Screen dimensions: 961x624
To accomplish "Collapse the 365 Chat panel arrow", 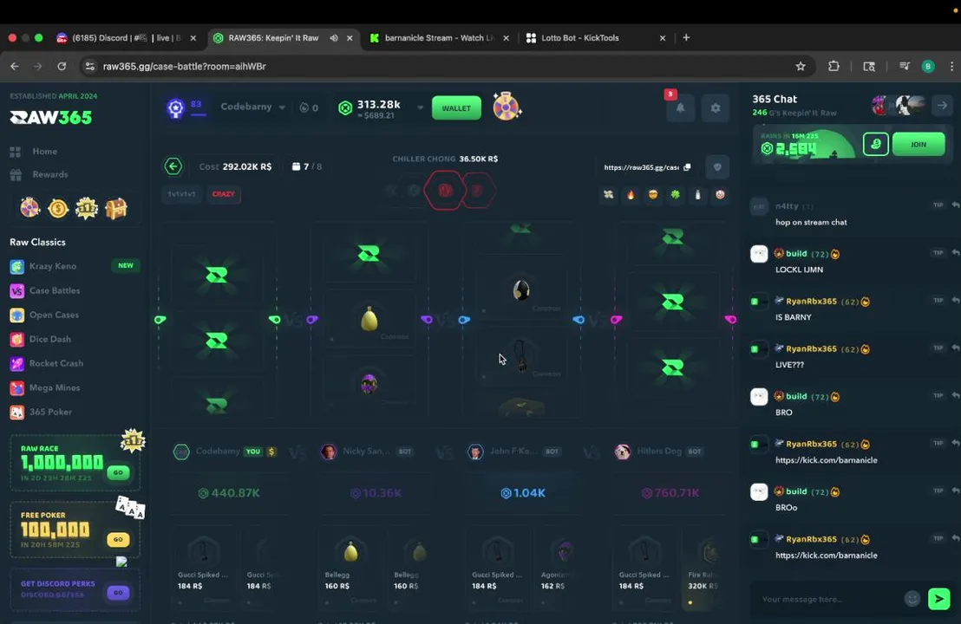I will (x=942, y=106).
